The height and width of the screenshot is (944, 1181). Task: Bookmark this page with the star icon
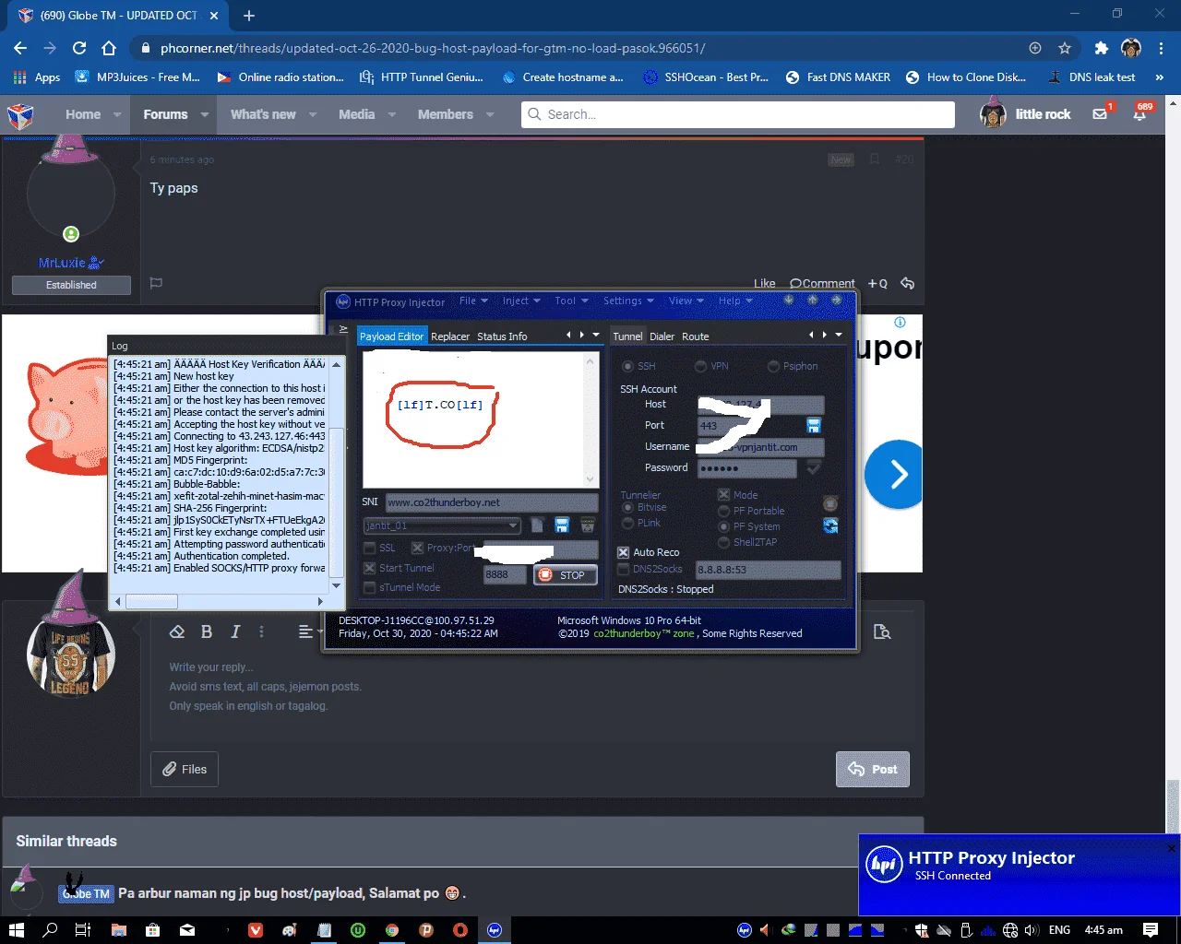click(x=1065, y=48)
